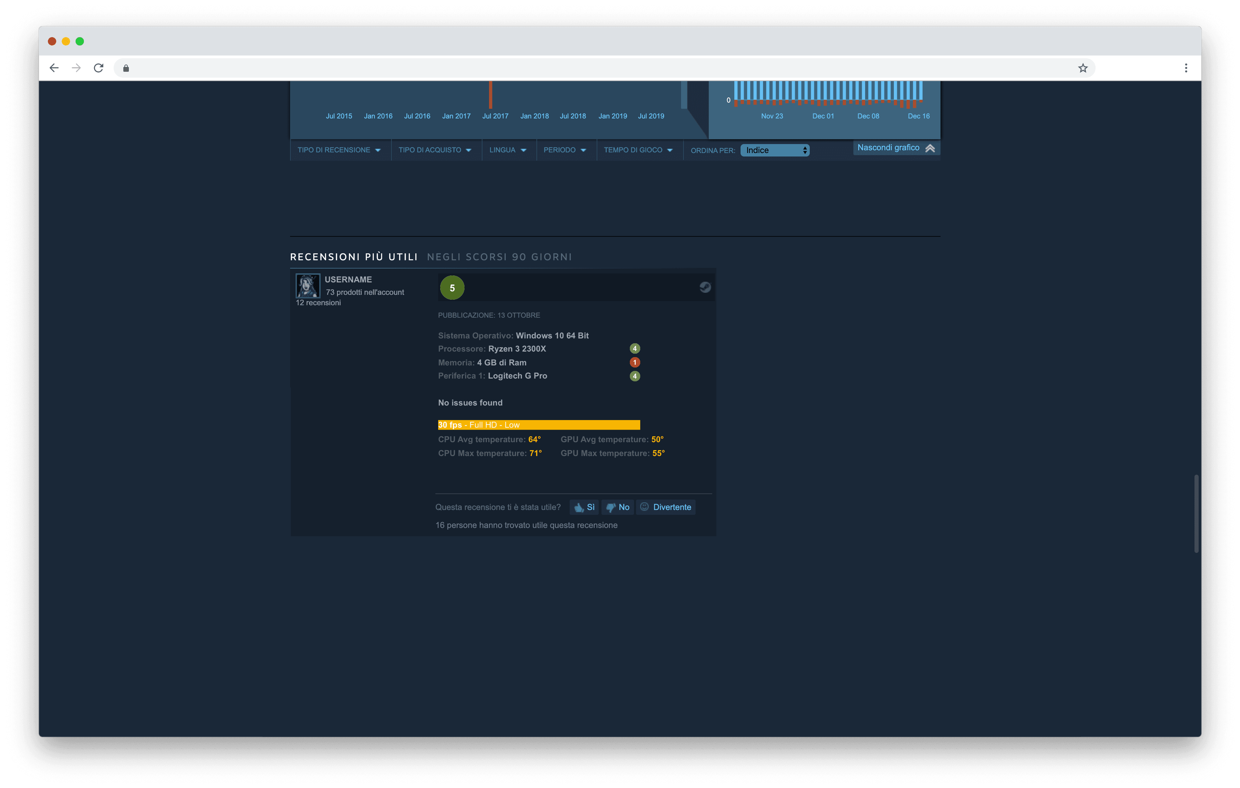Open TIPO DI RECENSIONE filter dropdown
Image resolution: width=1240 pixels, height=788 pixels.
coord(339,150)
